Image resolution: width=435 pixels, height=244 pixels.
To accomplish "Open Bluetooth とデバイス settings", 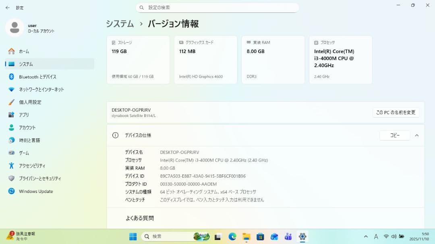I will 37,77.
